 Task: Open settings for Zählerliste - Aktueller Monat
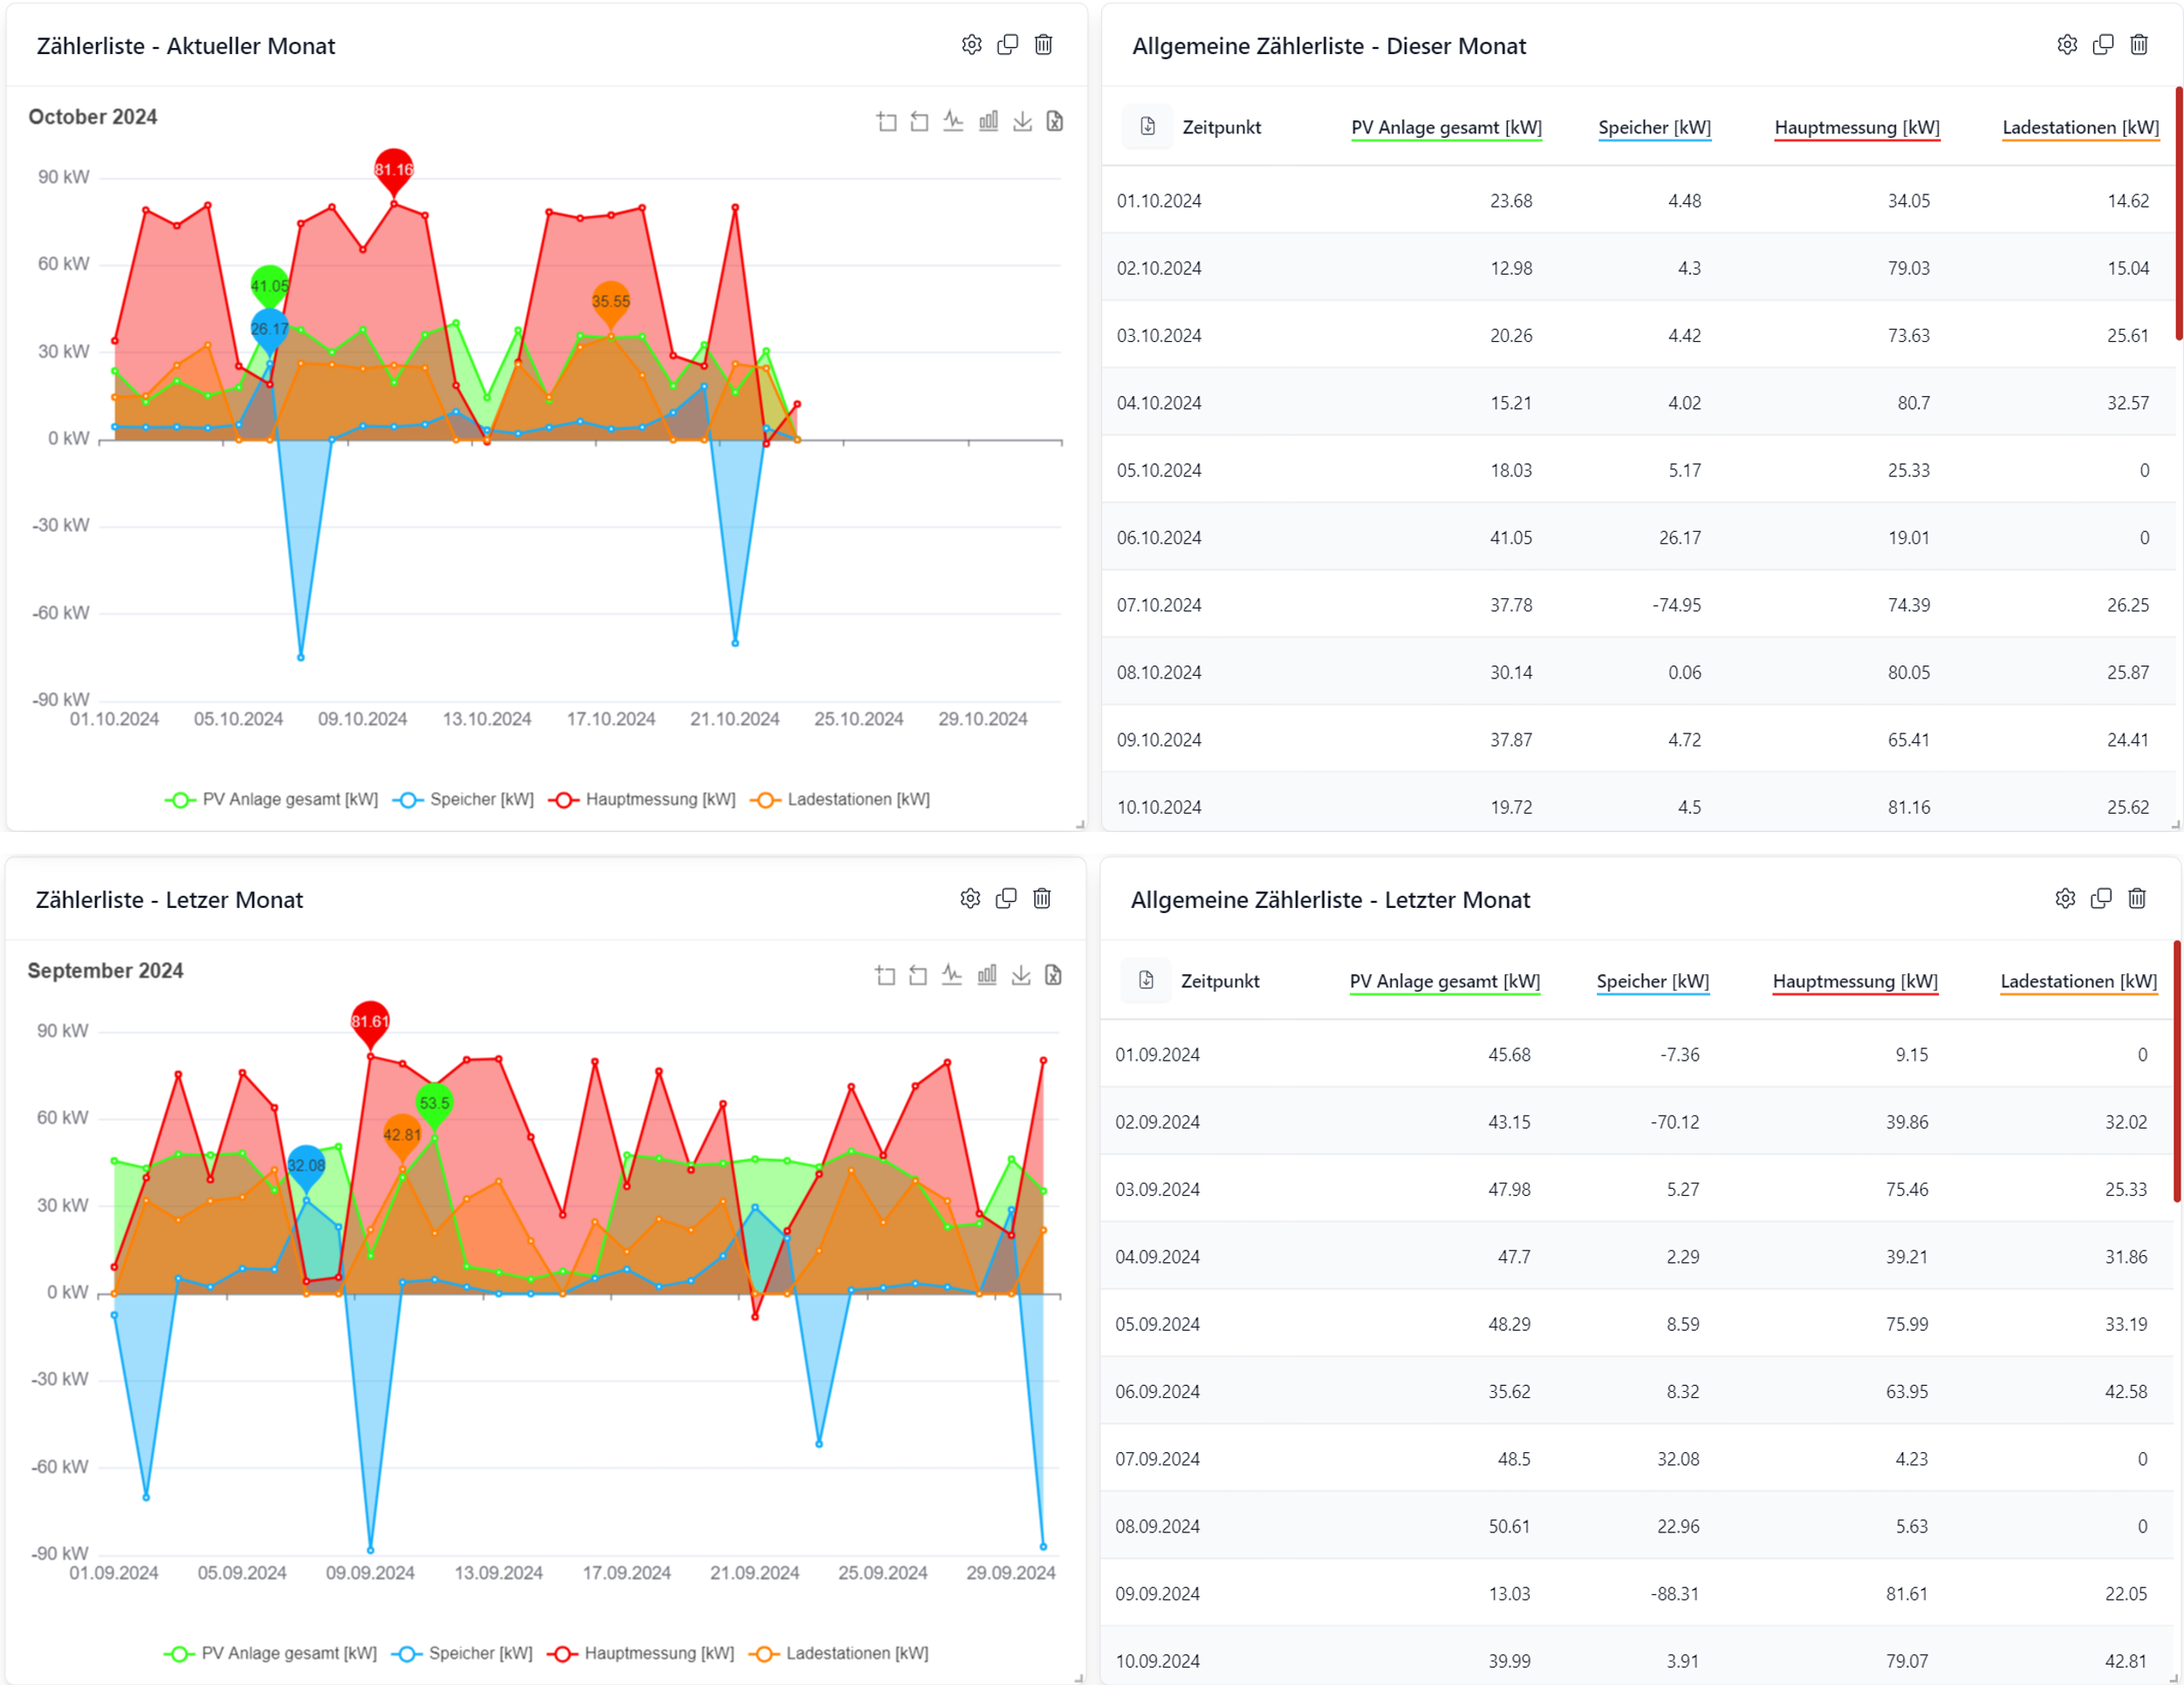pos(972,45)
